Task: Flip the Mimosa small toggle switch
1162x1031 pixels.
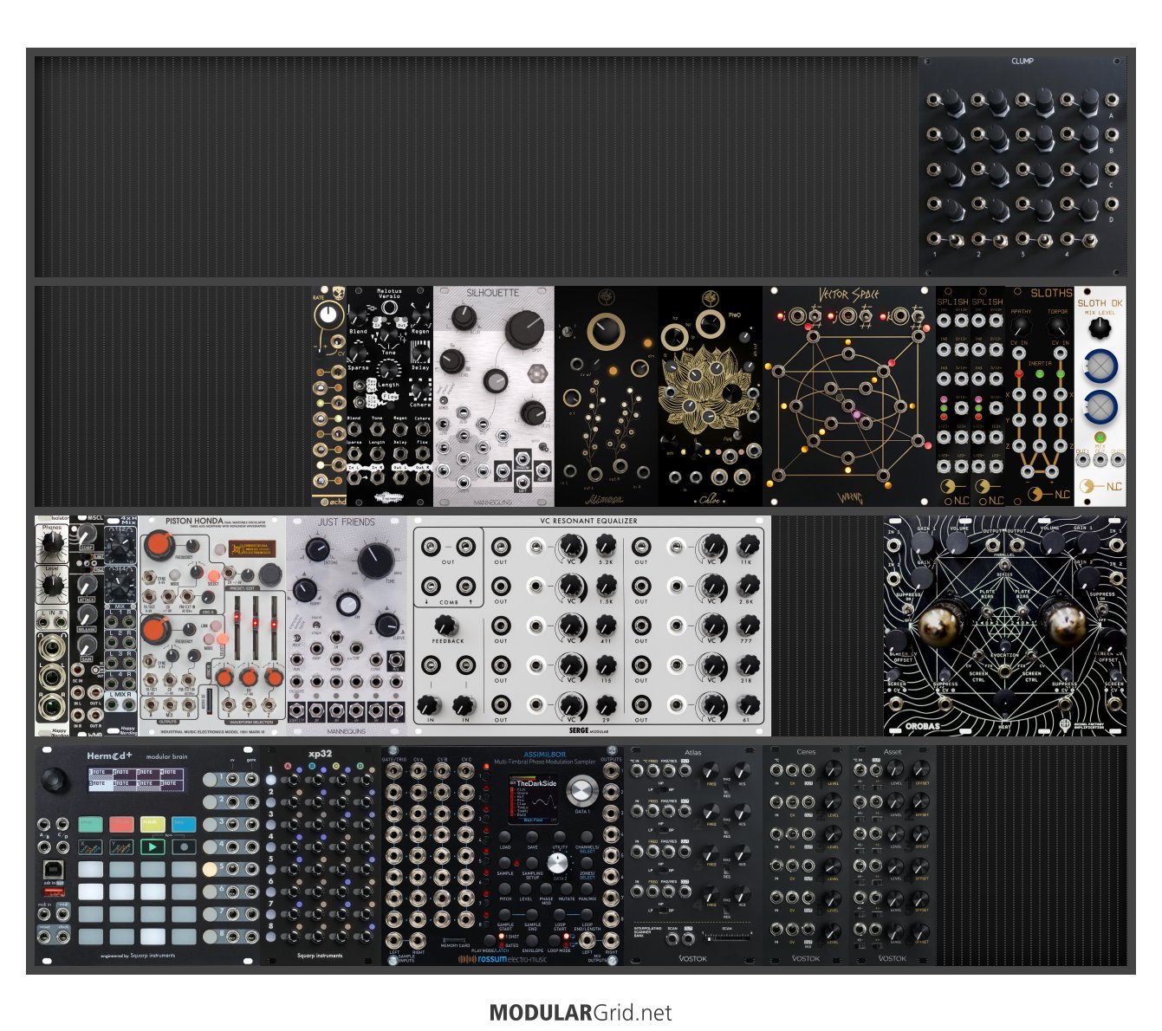Action: (567, 333)
